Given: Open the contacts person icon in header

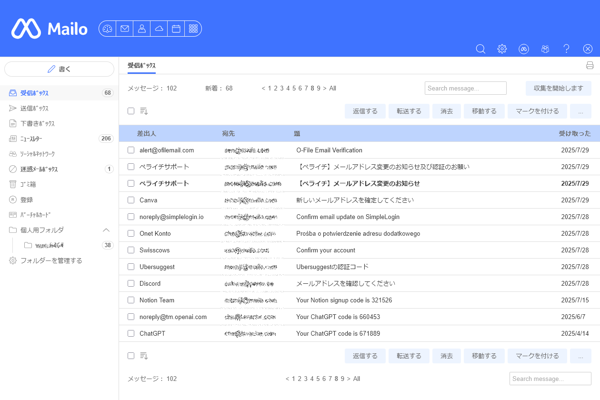Looking at the screenshot, I should (x=142, y=29).
